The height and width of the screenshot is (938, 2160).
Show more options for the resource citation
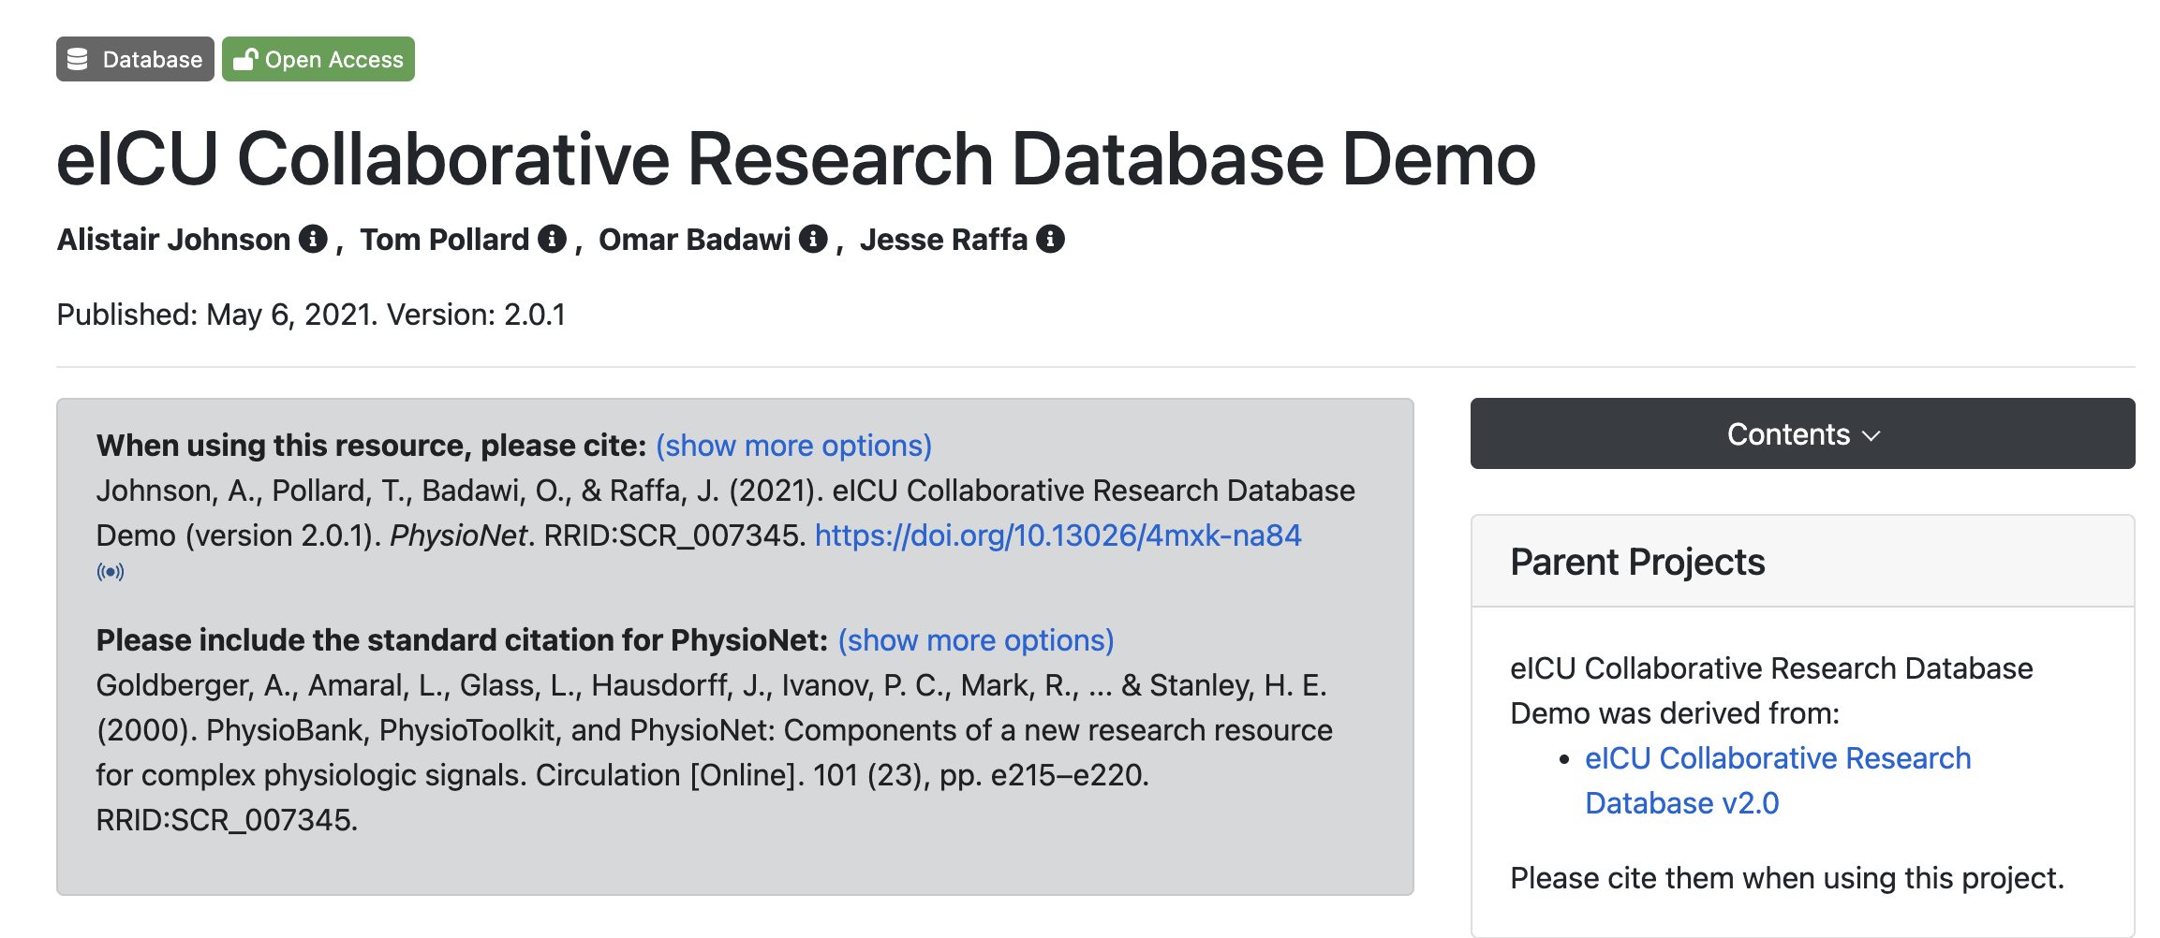(x=793, y=446)
